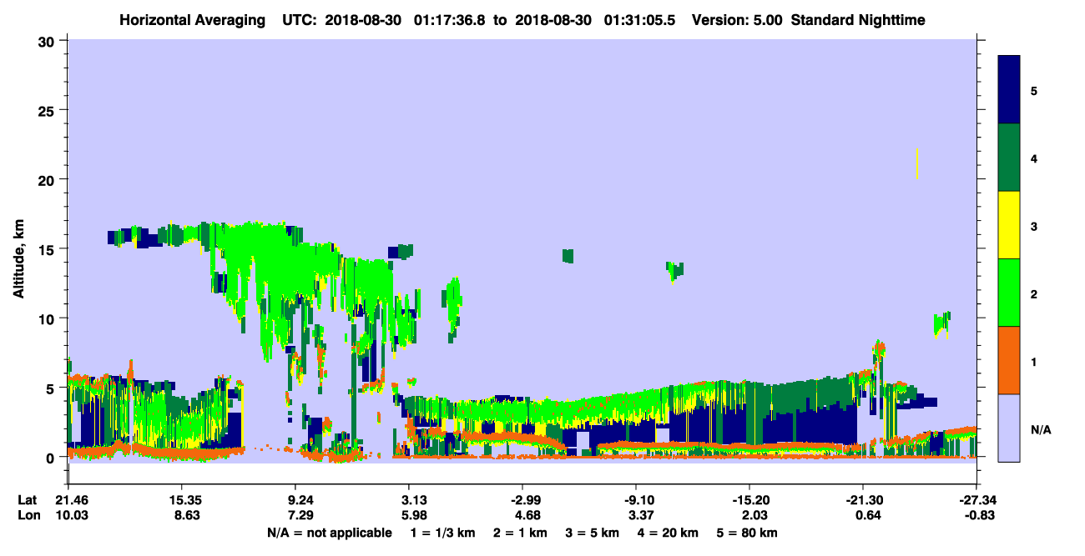
Task: Click the longitude value 0.64
Action: click(868, 515)
